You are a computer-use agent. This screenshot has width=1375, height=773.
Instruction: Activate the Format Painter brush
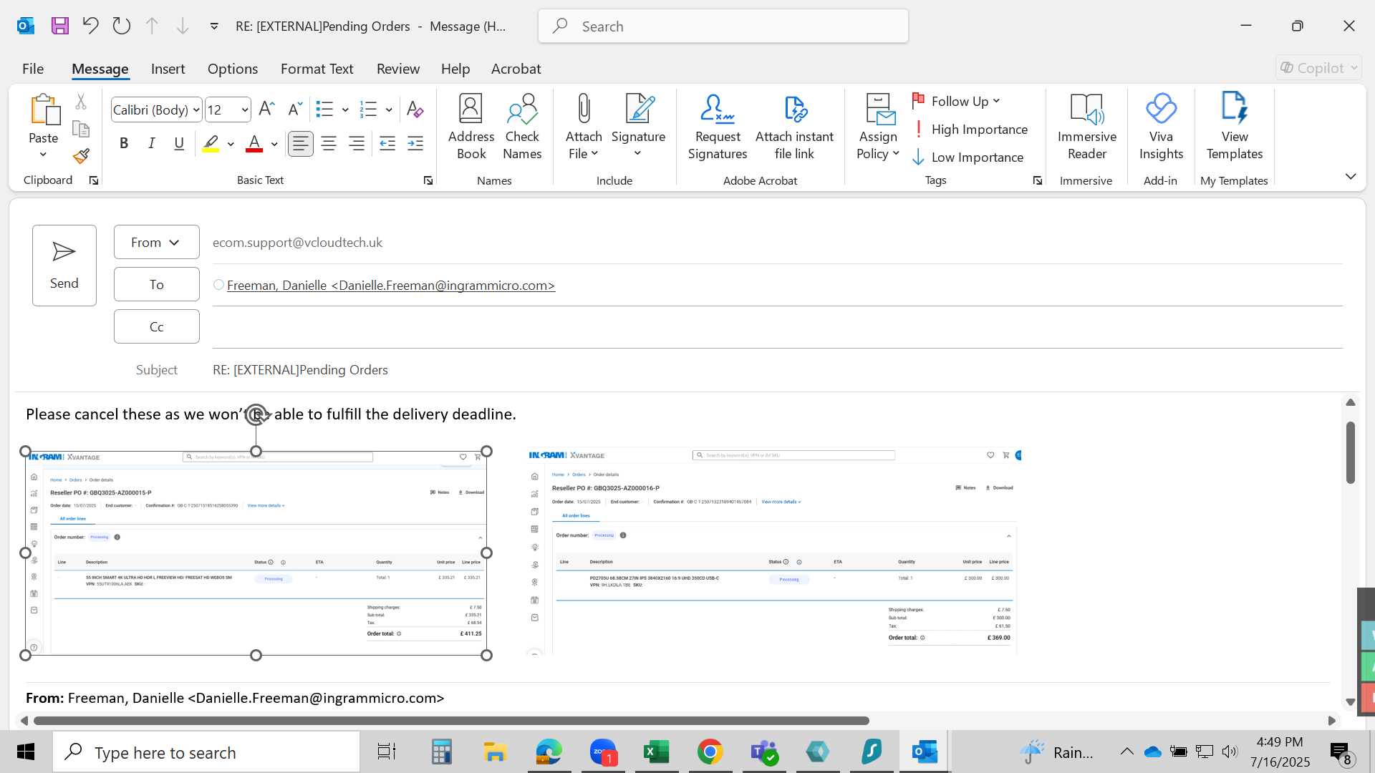pos(81,156)
